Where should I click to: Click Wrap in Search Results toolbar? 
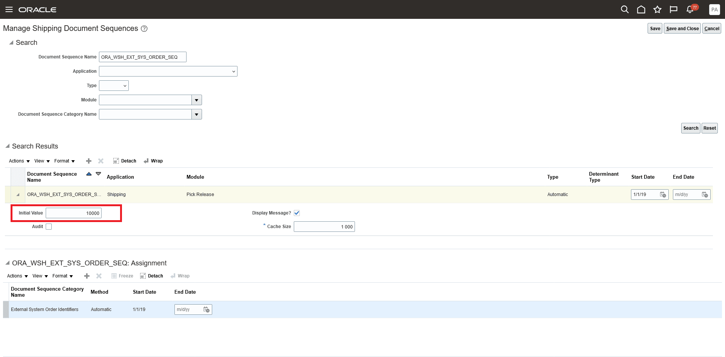[x=153, y=161]
